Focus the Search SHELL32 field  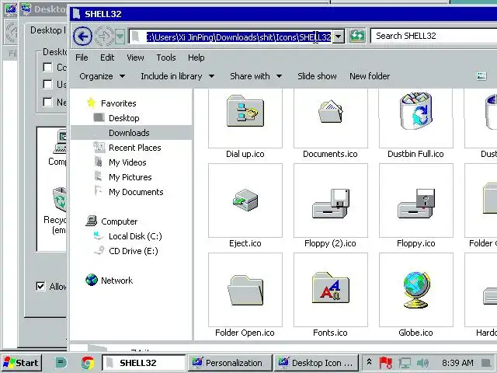coord(433,37)
